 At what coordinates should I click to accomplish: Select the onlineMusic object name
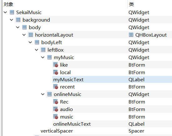68,94
